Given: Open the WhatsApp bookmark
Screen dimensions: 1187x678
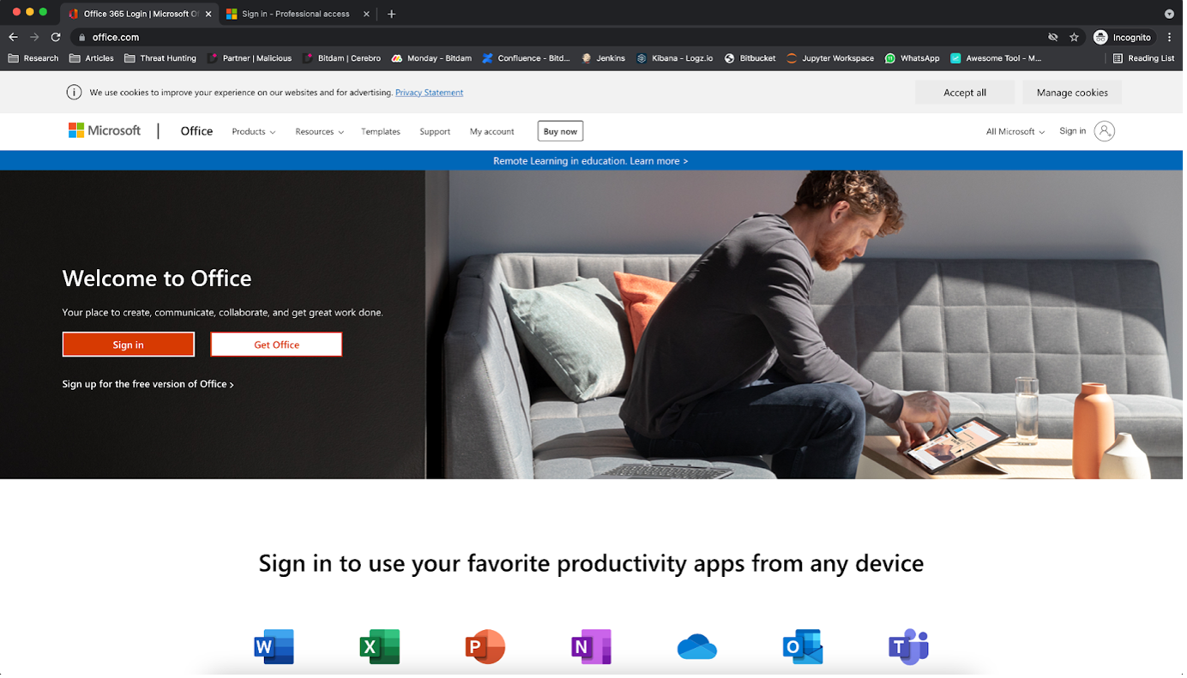Looking at the screenshot, I should [x=915, y=58].
